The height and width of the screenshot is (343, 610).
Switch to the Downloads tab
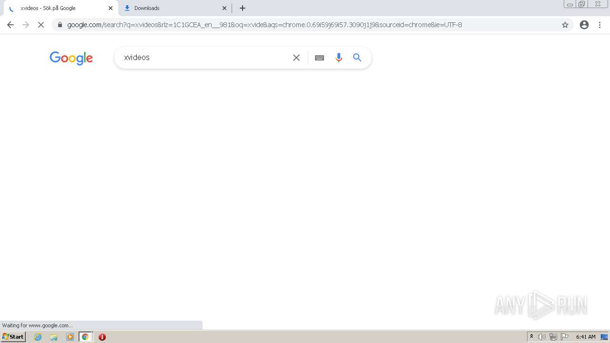[174, 8]
